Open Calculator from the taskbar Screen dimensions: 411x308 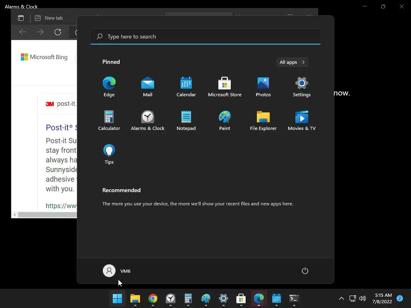point(188,298)
